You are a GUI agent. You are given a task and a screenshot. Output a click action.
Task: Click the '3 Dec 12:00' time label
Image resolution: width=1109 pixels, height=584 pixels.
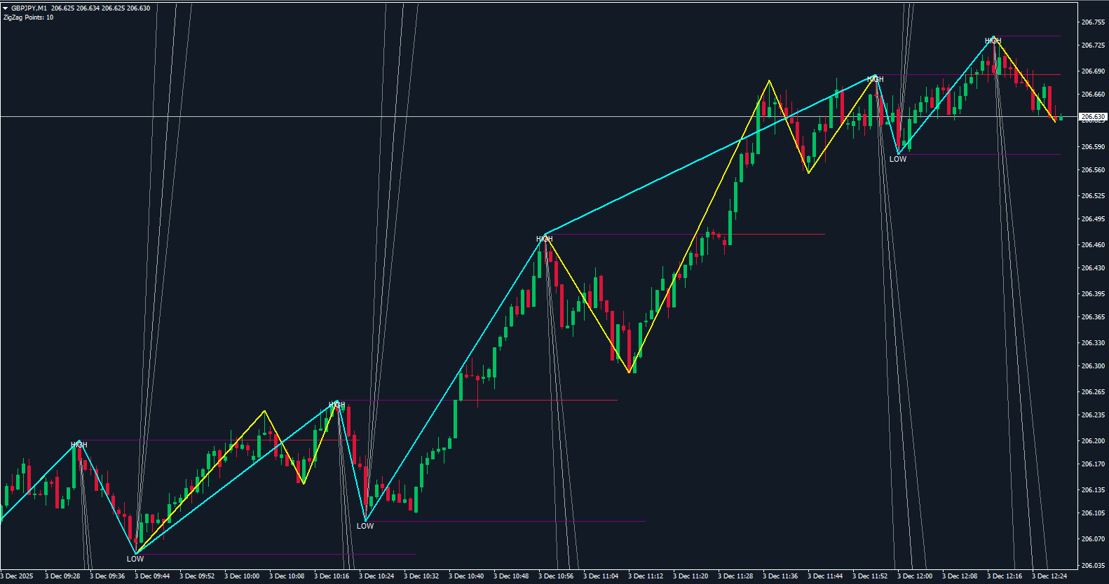(915, 576)
